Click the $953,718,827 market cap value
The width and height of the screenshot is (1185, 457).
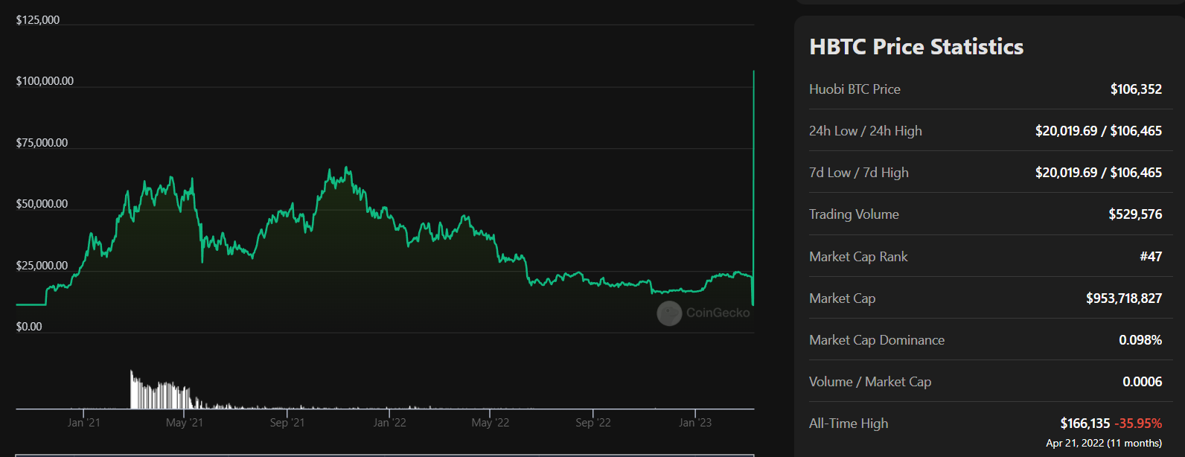click(x=1123, y=298)
